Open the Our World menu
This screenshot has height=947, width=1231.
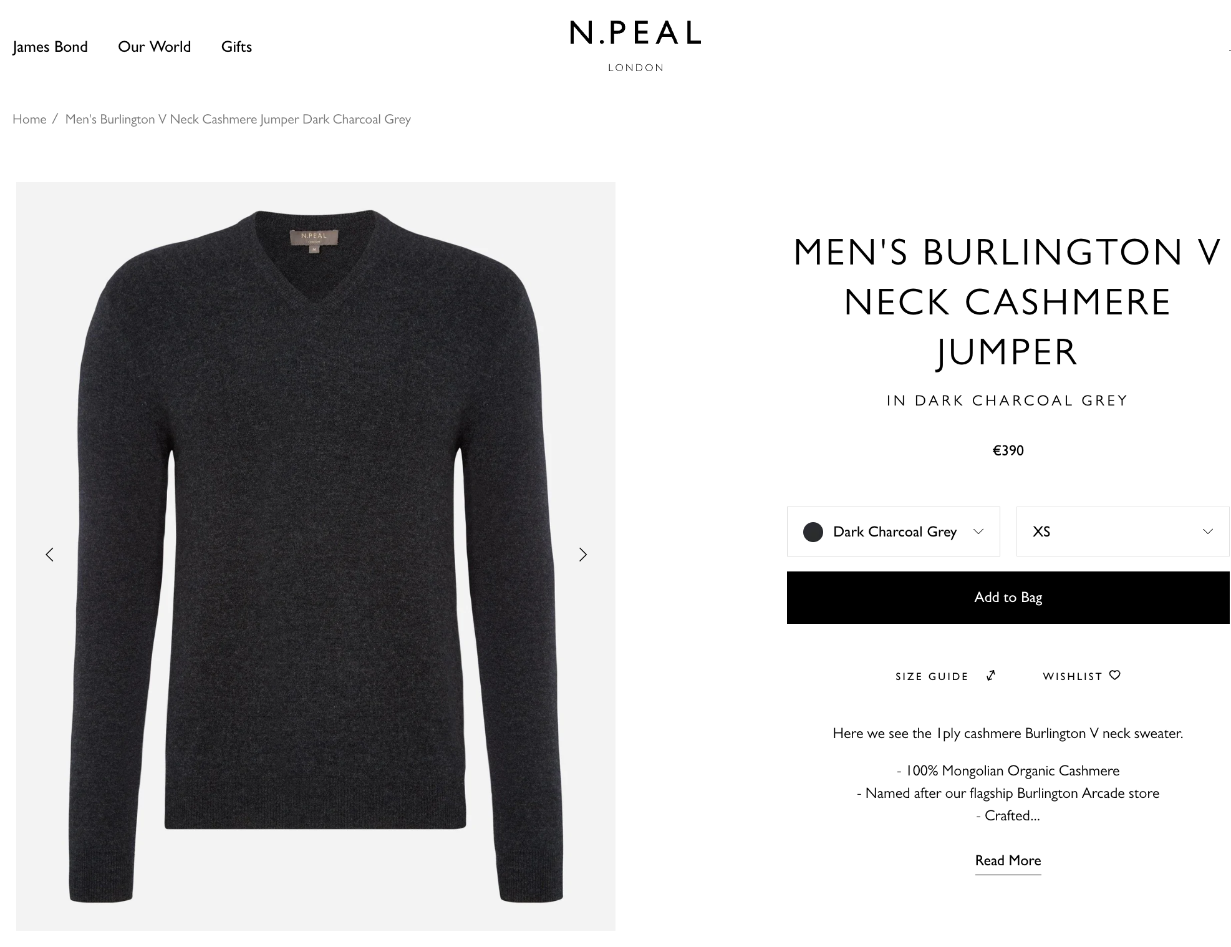tap(154, 47)
